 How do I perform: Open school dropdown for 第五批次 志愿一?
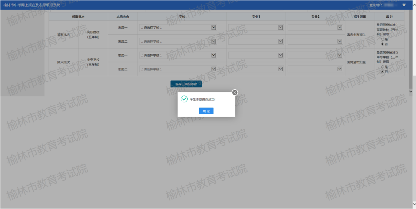point(178,27)
